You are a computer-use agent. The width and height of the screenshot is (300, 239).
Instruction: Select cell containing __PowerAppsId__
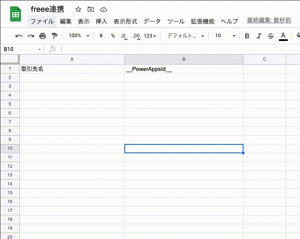click(x=184, y=69)
